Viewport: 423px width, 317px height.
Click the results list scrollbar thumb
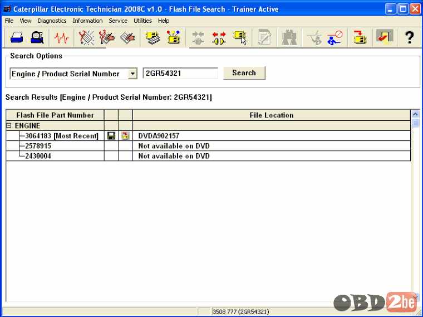[415, 123]
